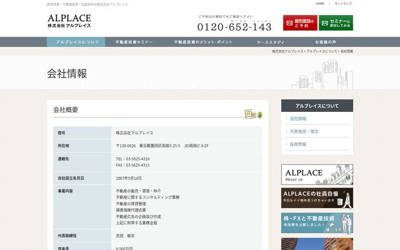Select the 不動産投資のメリット・ポイント navigation tab

203,42
